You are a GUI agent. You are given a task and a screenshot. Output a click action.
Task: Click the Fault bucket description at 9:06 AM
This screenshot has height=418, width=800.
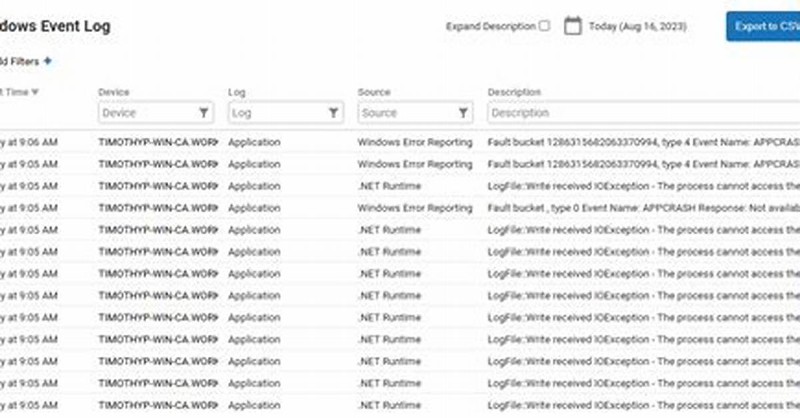coord(643,142)
